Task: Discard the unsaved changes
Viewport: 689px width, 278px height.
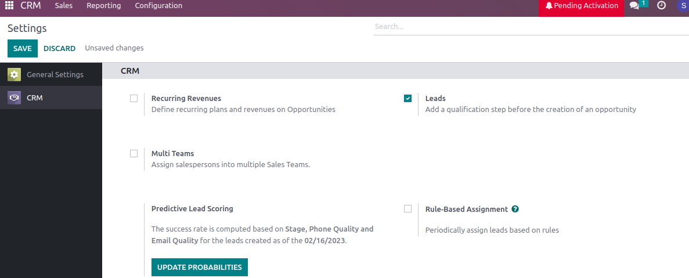Action: 59,49
